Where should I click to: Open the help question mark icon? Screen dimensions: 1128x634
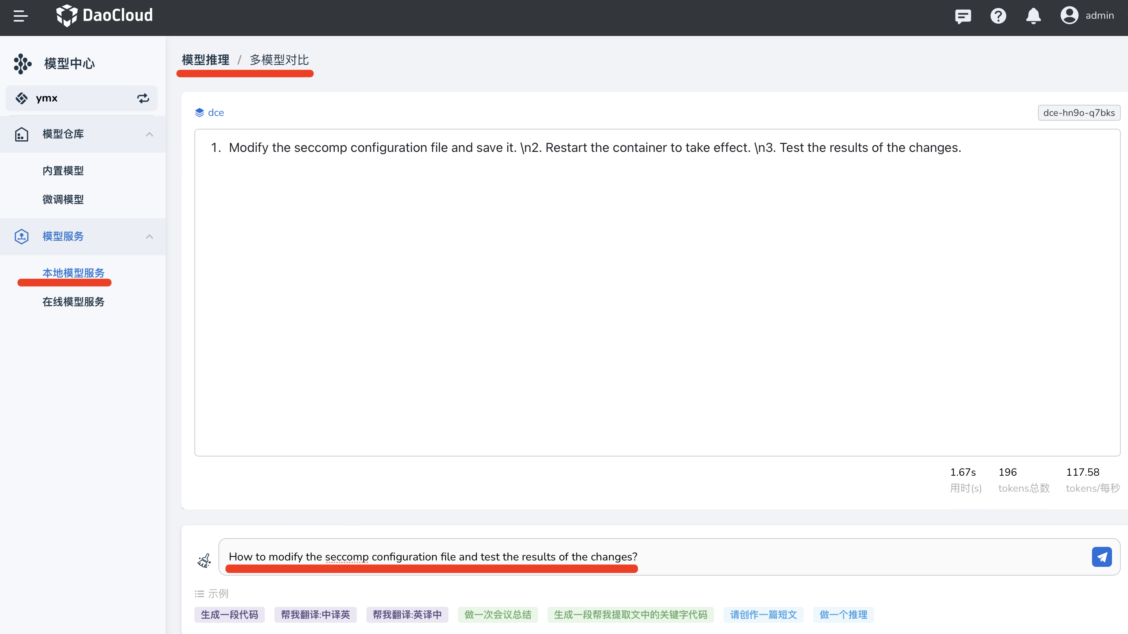pyautogui.click(x=998, y=16)
